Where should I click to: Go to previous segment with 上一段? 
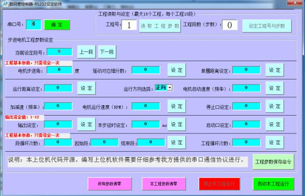point(86,52)
